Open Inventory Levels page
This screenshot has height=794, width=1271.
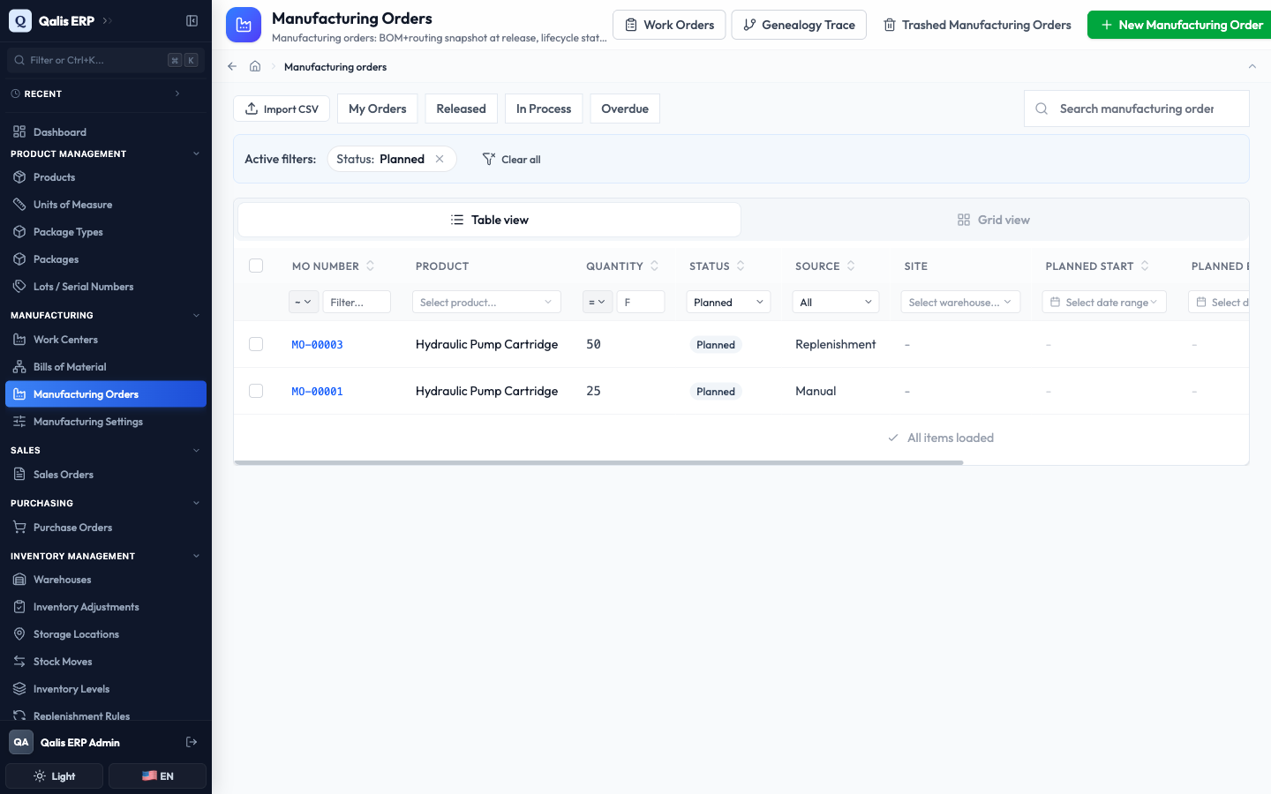point(106,689)
